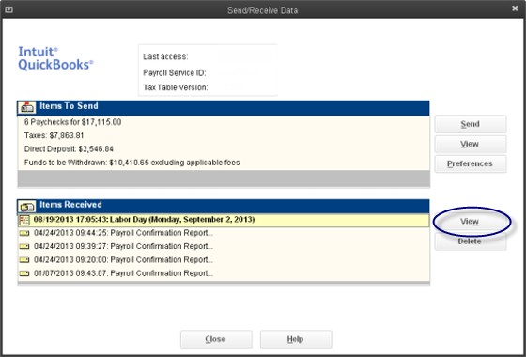526x357 pixels.
Task: Click the Items Received header
Action: point(224,207)
